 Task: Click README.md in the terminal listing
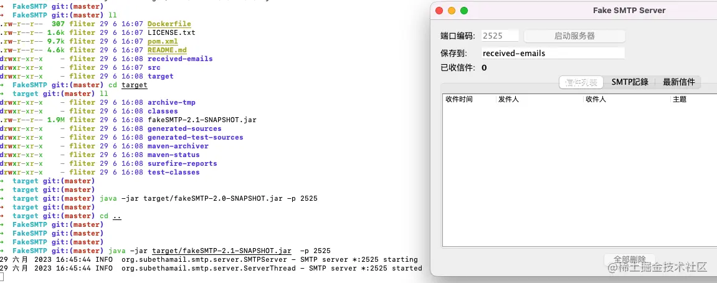coord(167,50)
